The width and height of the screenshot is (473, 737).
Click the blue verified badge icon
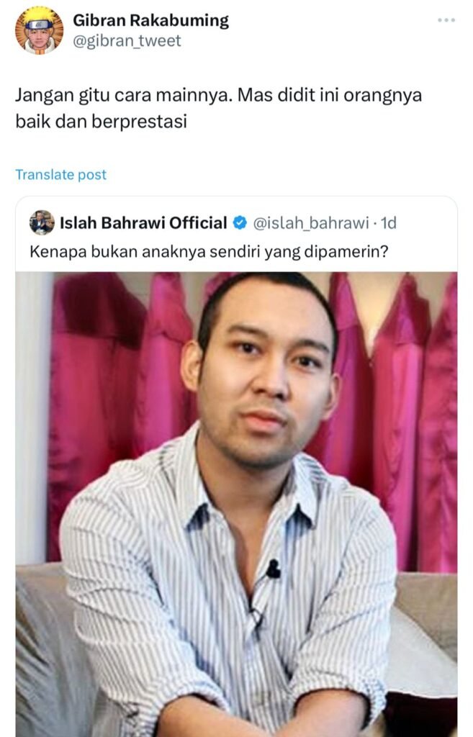(240, 223)
